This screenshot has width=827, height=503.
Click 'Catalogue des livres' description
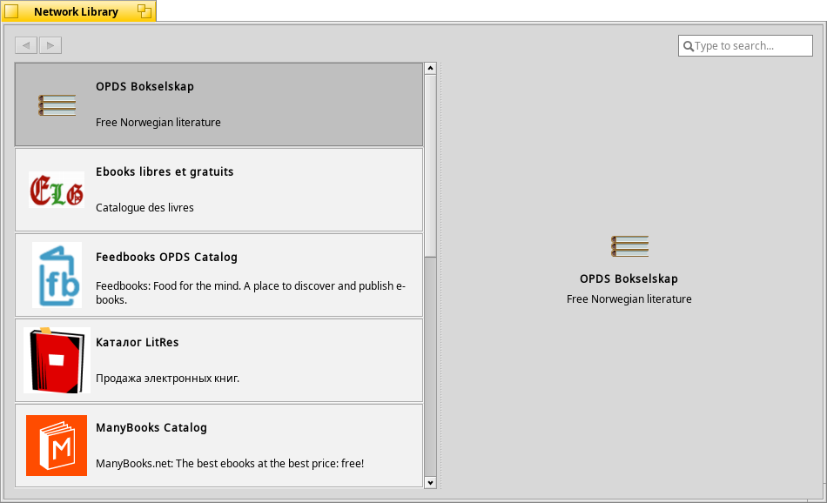(145, 208)
